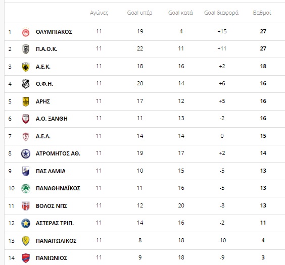
Task: Open the Α.Ε.Κ. yellow eagle crest
Action: [x=26, y=67]
